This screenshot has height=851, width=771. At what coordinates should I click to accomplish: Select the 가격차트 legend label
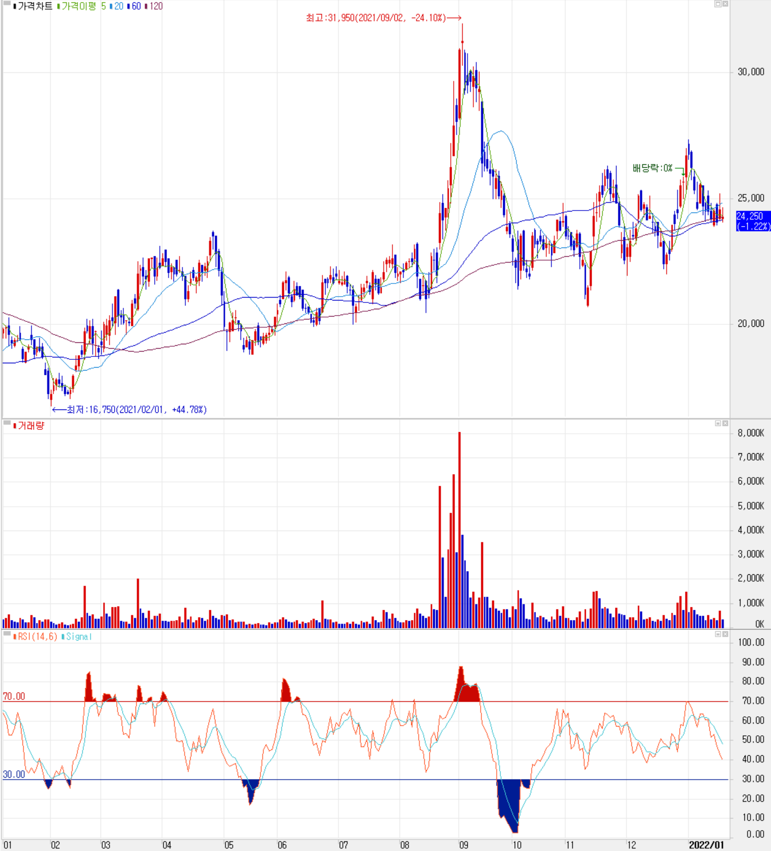[35, 6]
